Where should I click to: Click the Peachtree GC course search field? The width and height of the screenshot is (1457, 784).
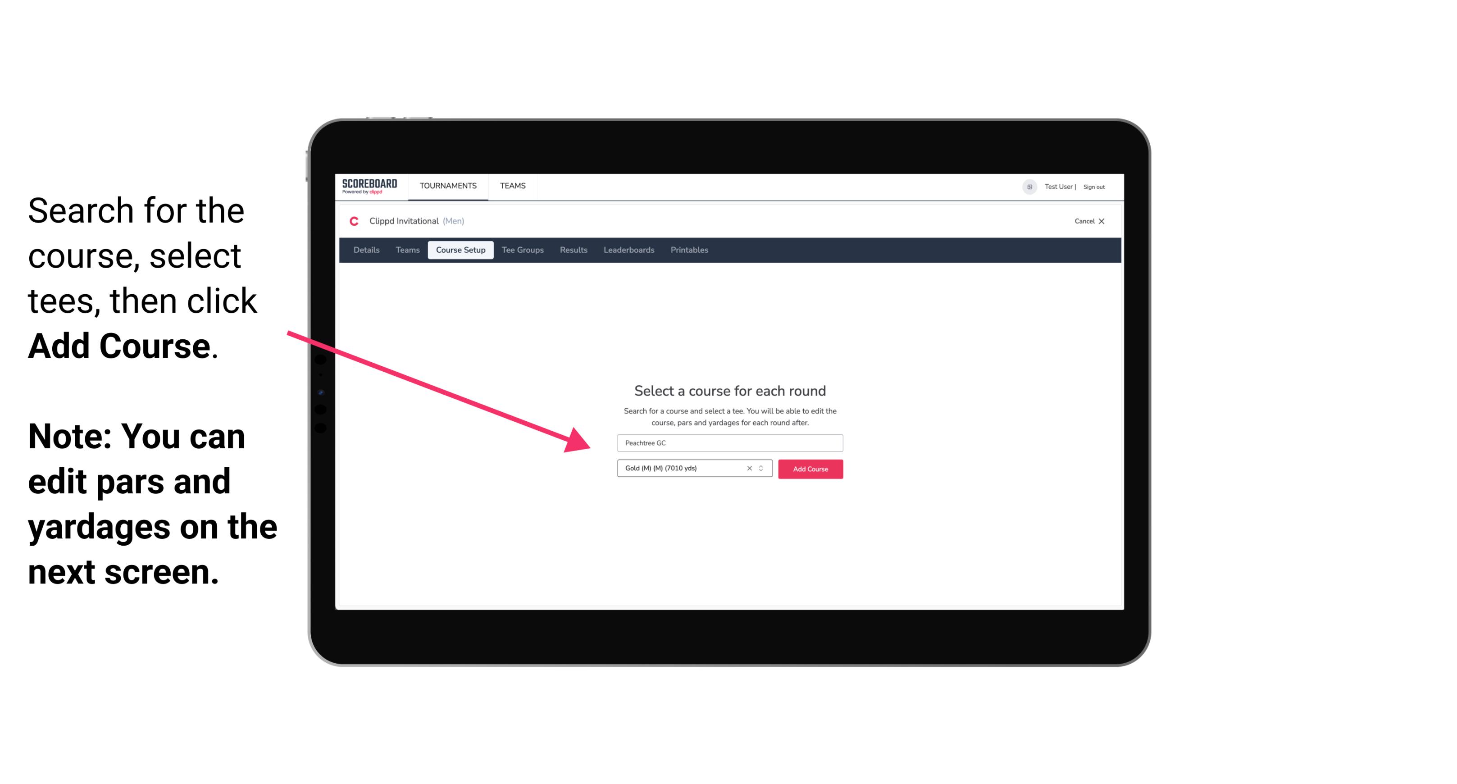point(729,442)
